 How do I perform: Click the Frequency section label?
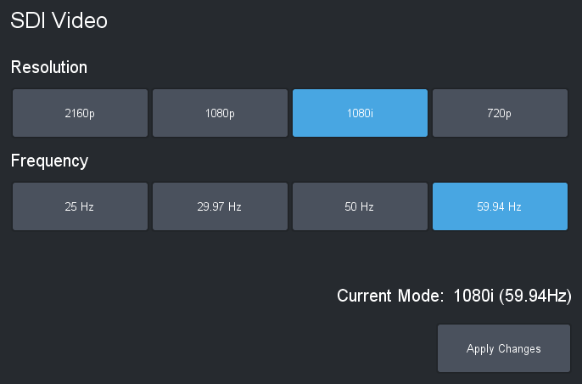coord(49,161)
